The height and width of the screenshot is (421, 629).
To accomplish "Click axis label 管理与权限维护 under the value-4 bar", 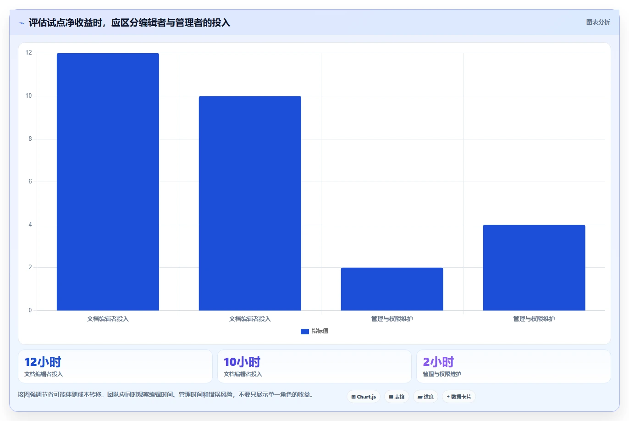I will point(534,319).
